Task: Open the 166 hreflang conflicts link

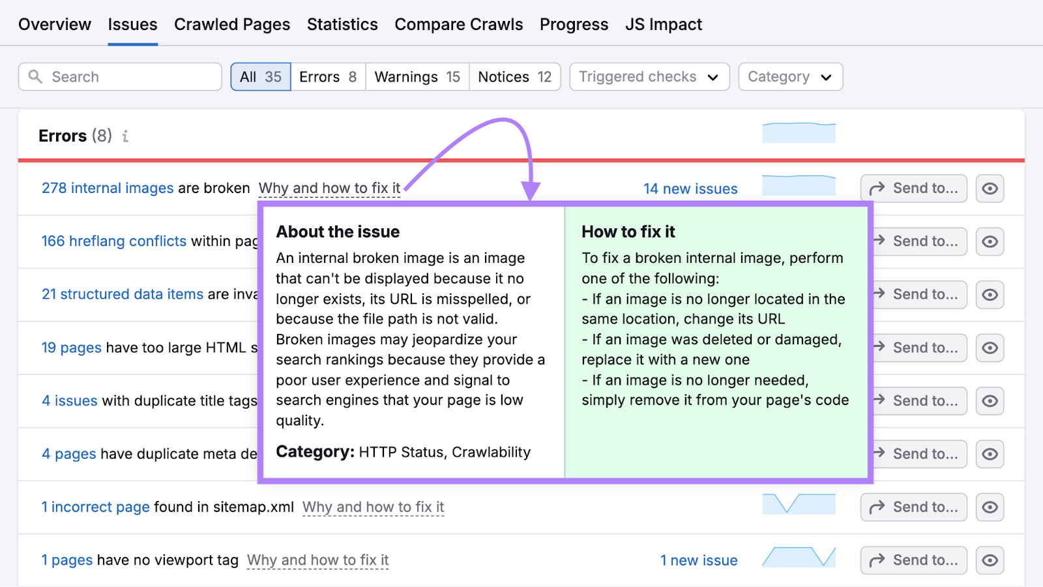Action: (114, 241)
